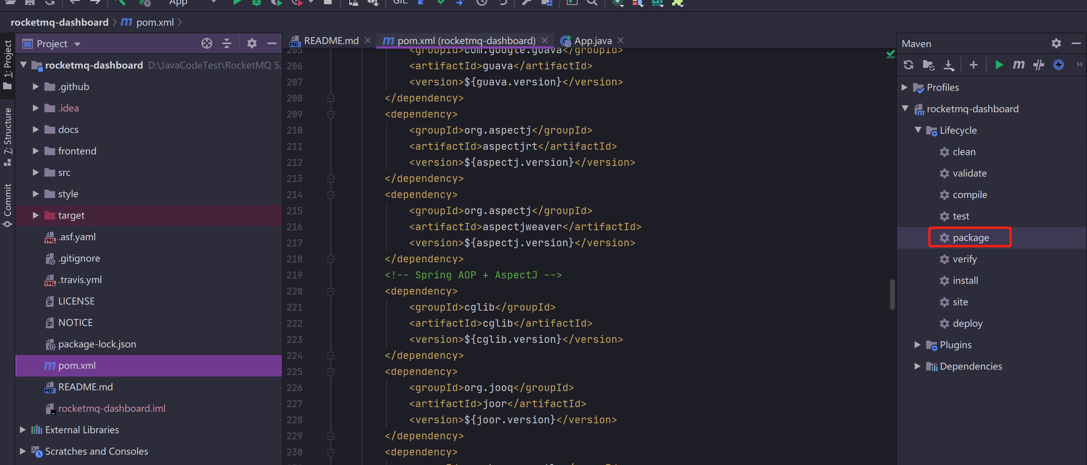Image resolution: width=1087 pixels, height=465 pixels.
Task: Switch to the App.java tab
Action: [x=593, y=41]
